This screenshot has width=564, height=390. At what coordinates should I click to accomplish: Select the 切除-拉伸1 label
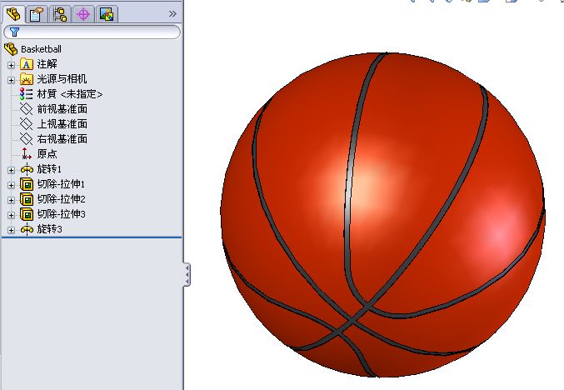click(61, 184)
